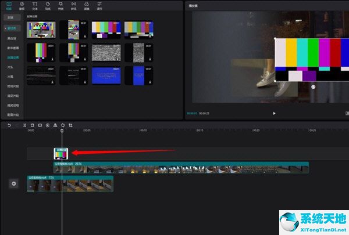Viewport: 349px width, 235px height.
Task: Open the 文本 (Text) tab icon
Action: coord(35,6)
